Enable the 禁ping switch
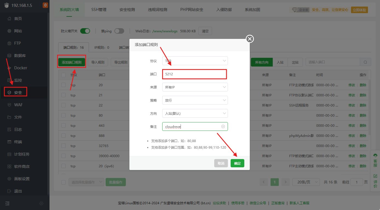The height and width of the screenshot is (210, 380). [x=119, y=31]
